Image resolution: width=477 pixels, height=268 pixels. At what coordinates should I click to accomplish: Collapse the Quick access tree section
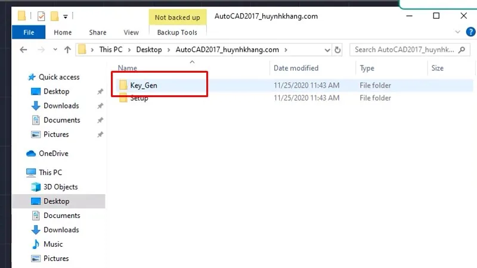coord(23,77)
